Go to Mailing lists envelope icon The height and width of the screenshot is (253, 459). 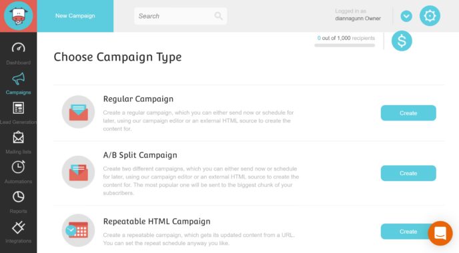(18, 137)
